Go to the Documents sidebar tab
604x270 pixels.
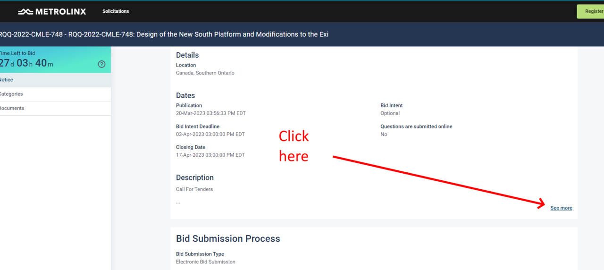click(12, 108)
